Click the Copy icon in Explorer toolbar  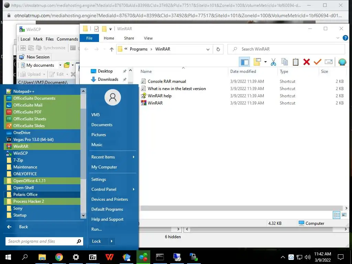click(x=284, y=62)
